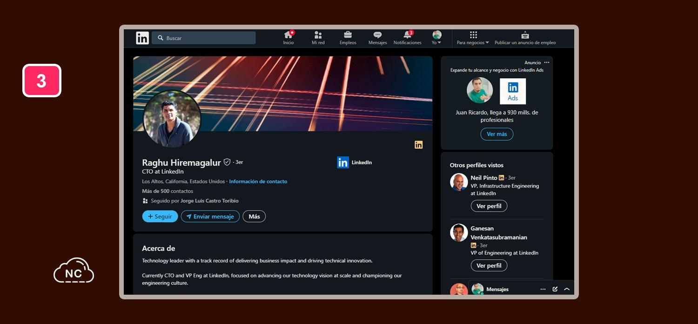Open the Más options button

coord(254,216)
